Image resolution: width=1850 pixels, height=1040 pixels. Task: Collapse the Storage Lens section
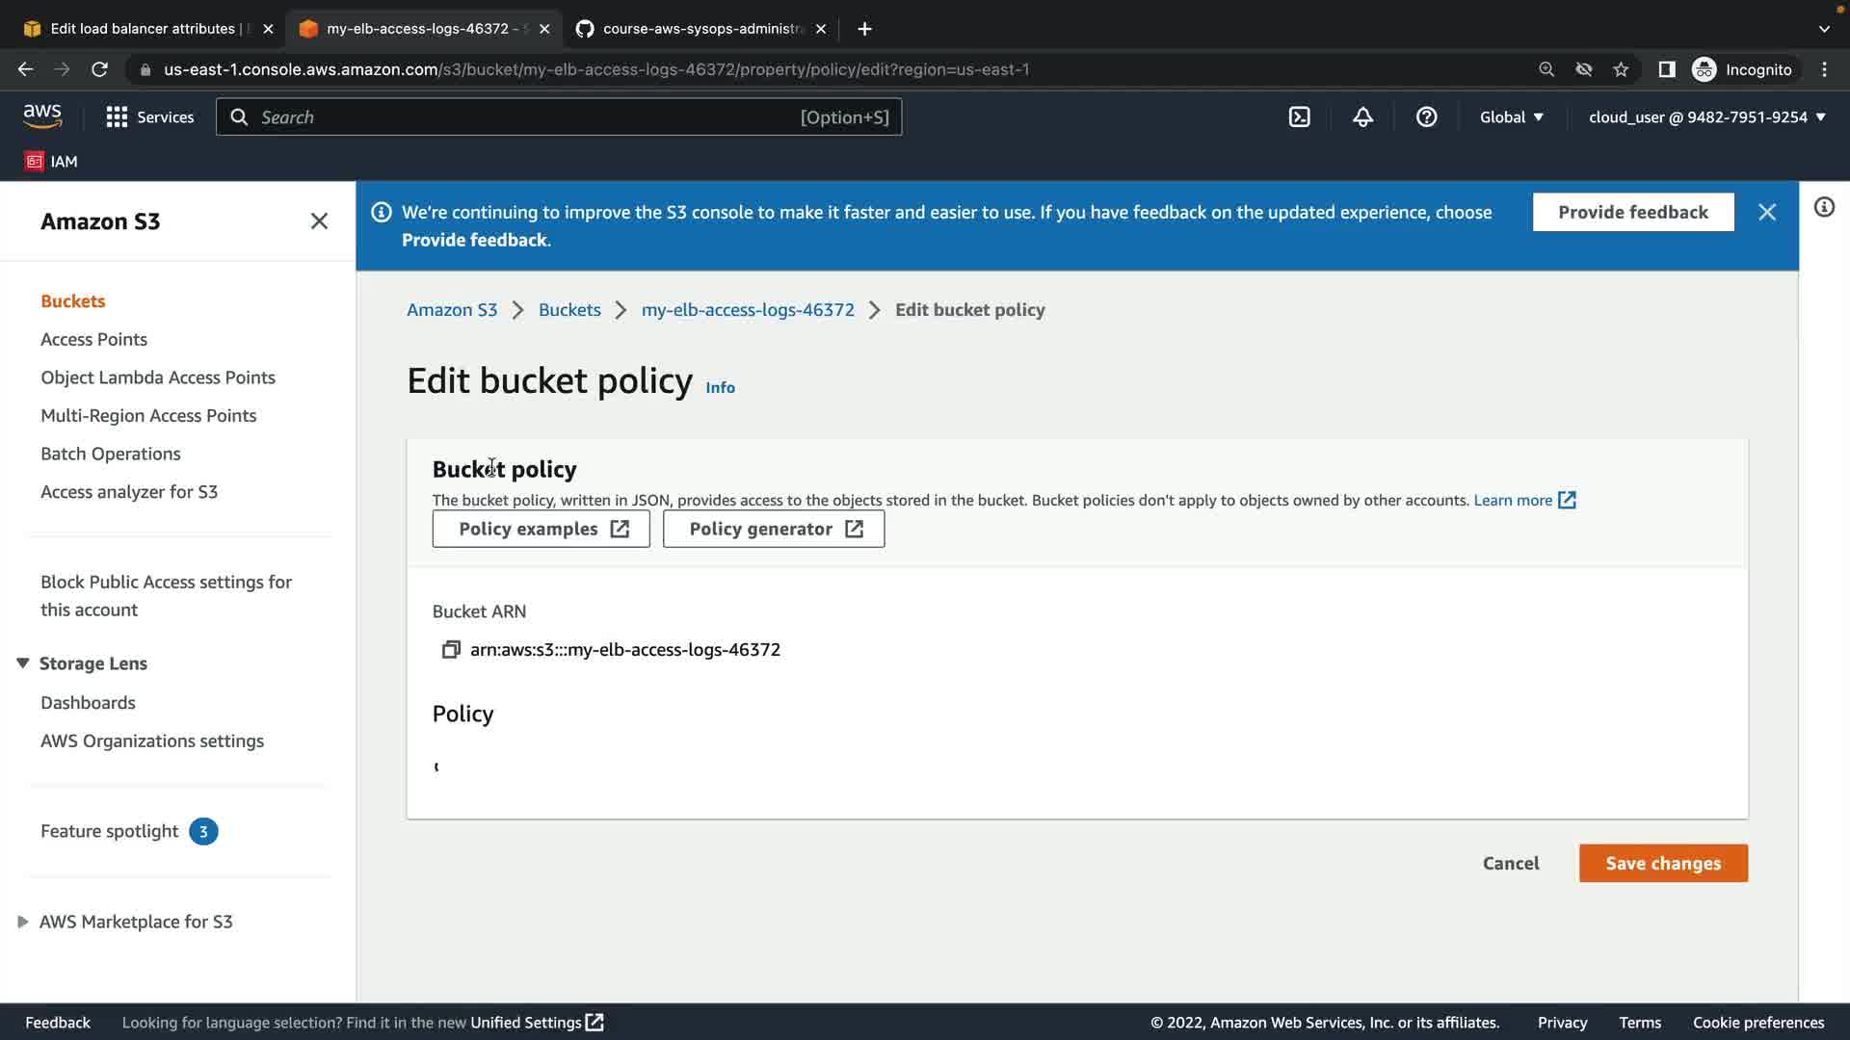coord(23,663)
